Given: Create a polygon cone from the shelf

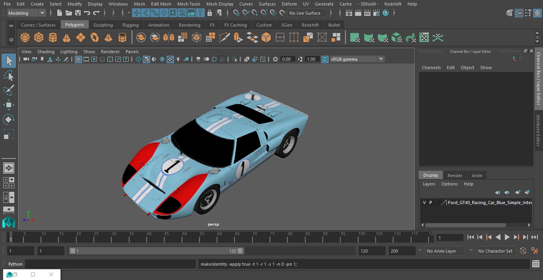Looking at the screenshot, I should [x=67, y=38].
